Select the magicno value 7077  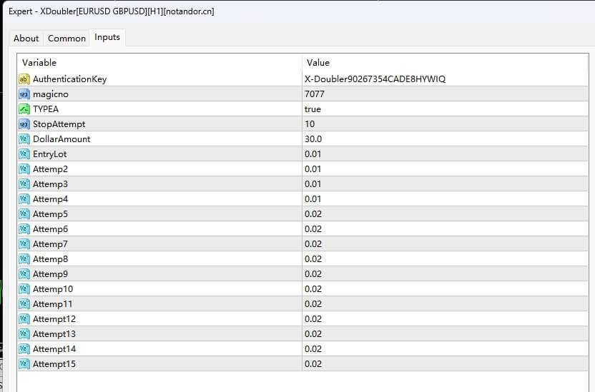315,94
